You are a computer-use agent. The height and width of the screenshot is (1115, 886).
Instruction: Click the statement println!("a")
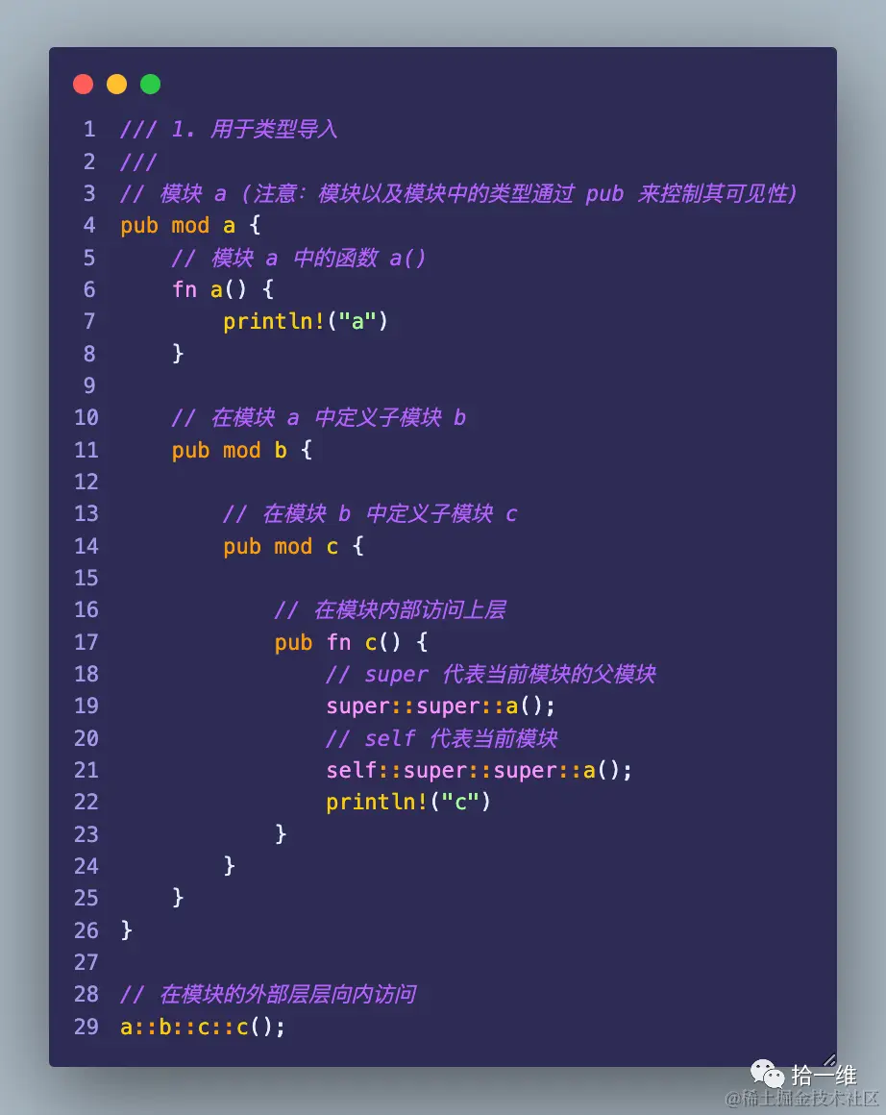tap(306, 321)
